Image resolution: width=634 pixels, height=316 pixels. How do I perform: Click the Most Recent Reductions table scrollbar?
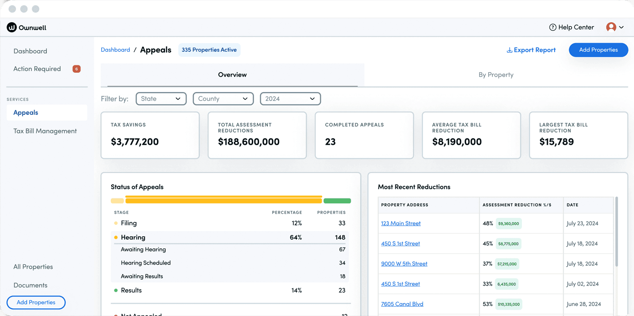click(x=616, y=232)
